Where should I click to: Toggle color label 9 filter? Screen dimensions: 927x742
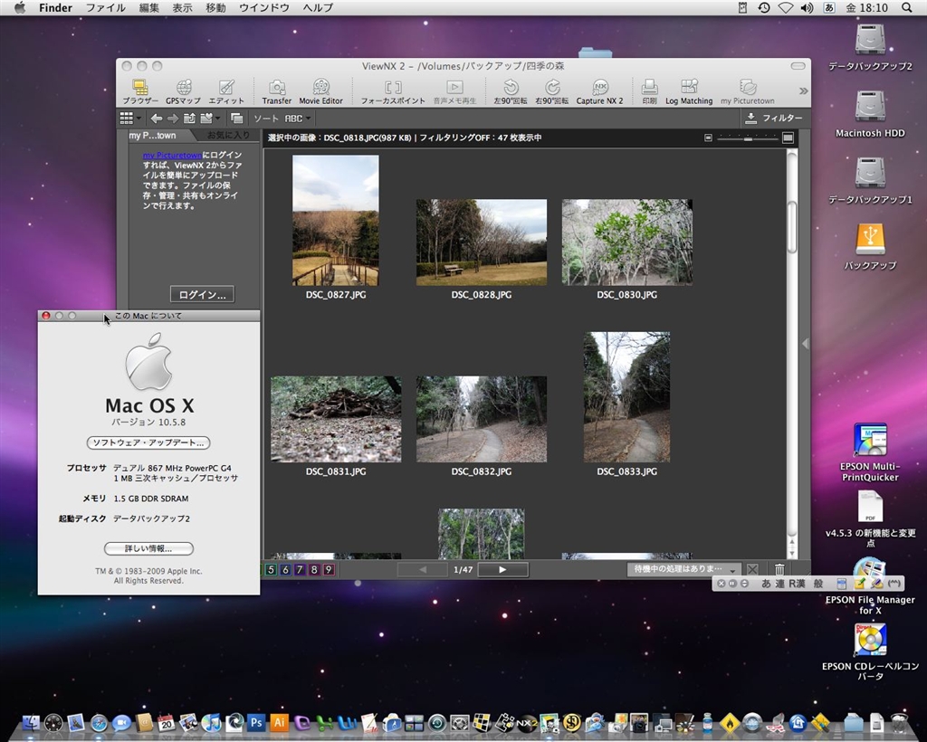[329, 570]
